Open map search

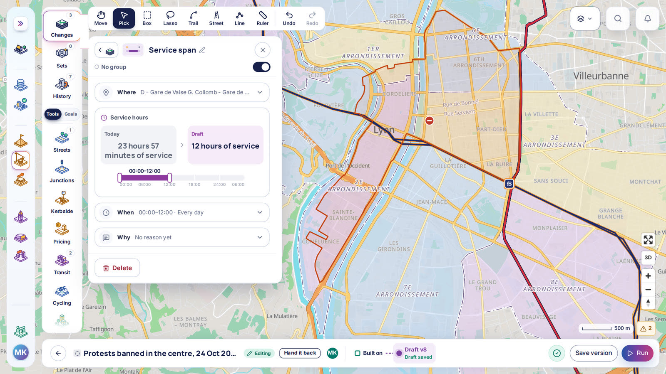tap(618, 18)
